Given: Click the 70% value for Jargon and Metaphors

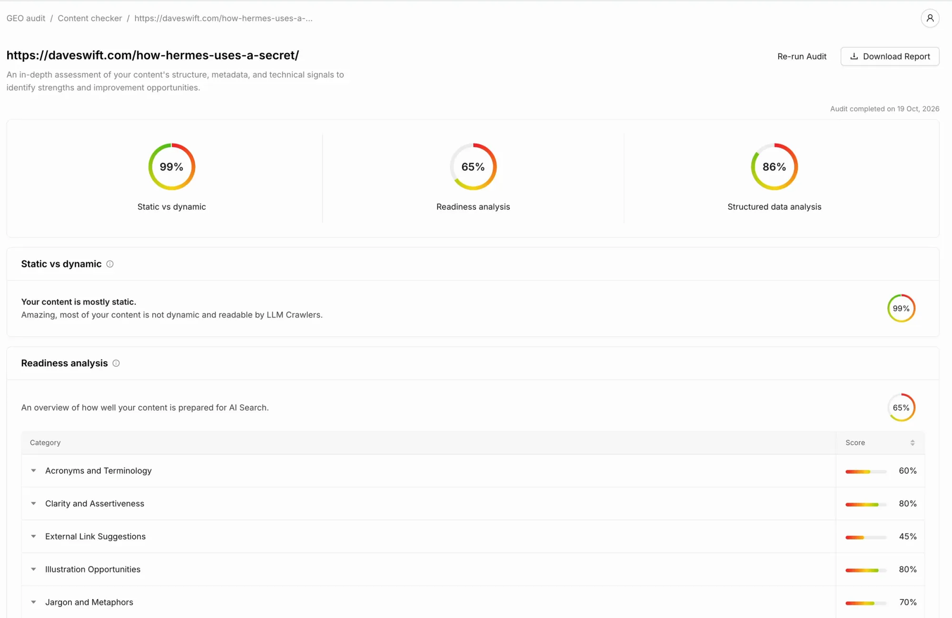Looking at the screenshot, I should pyautogui.click(x=907, y=602).
